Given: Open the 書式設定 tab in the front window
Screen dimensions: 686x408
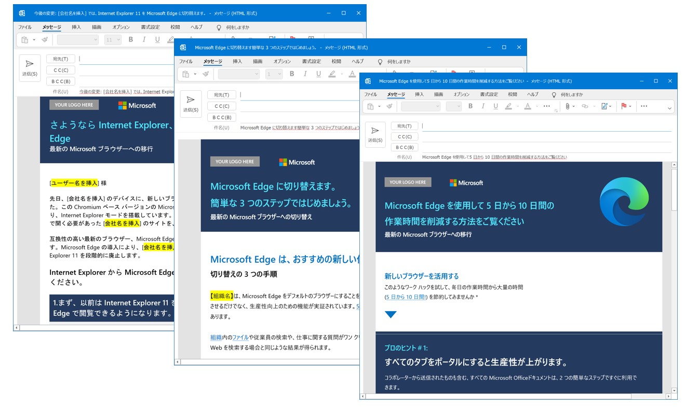Looking at the screenshot, I should [489, 94].
